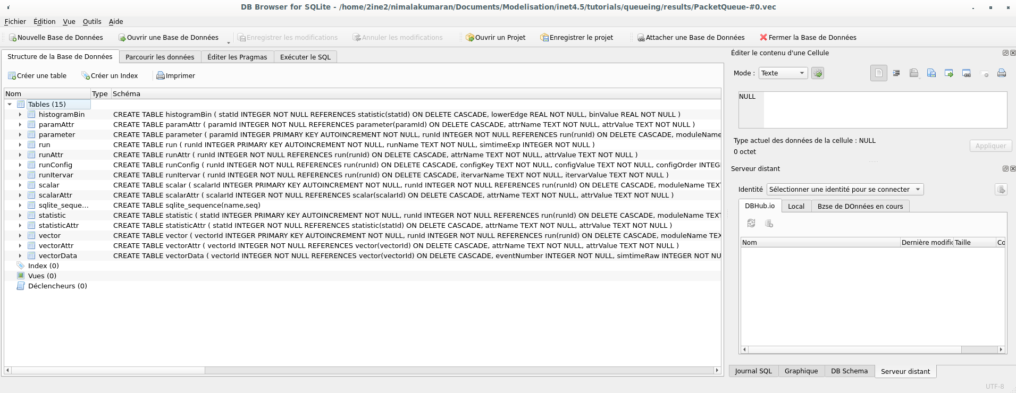The image size is (1016, 393).
Task: Click the print icon in cell editor
Action: pyautogui.click(x=1001, y=73)
